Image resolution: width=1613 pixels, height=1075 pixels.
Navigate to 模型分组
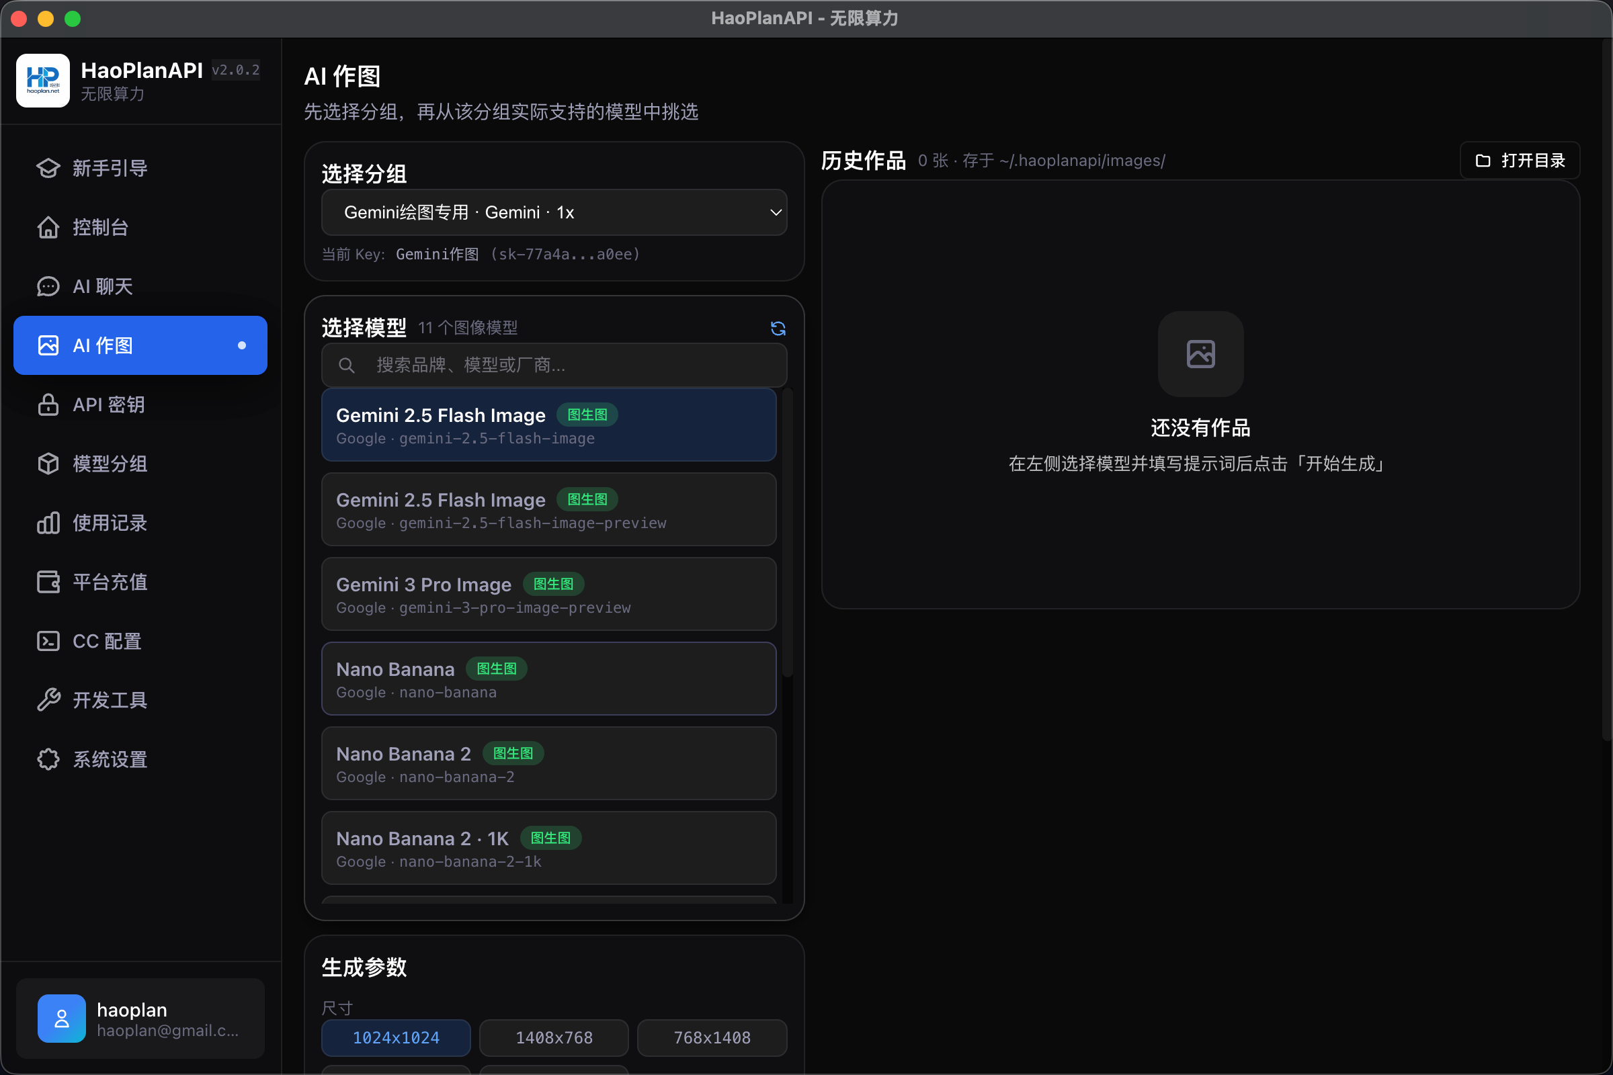[x=140, y=464]
